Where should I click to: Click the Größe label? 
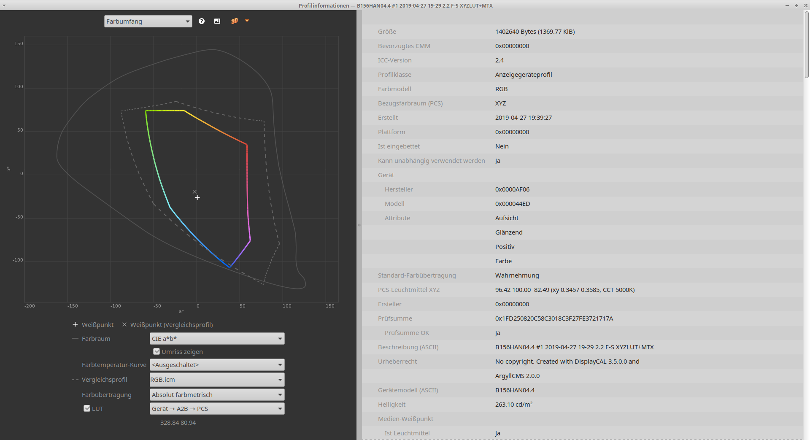coord(387,32)
